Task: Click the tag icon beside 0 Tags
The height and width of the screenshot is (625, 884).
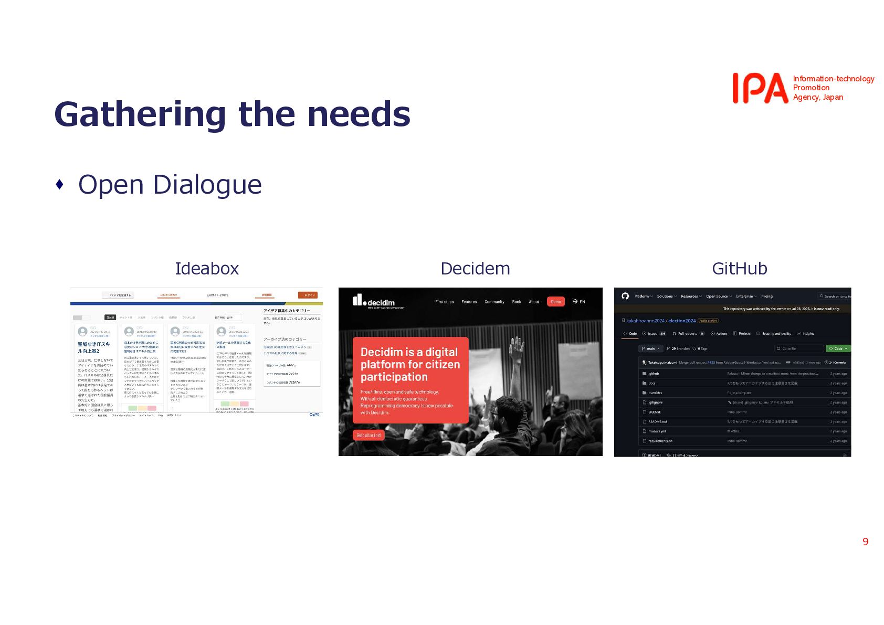Action: tap(694, 348)
